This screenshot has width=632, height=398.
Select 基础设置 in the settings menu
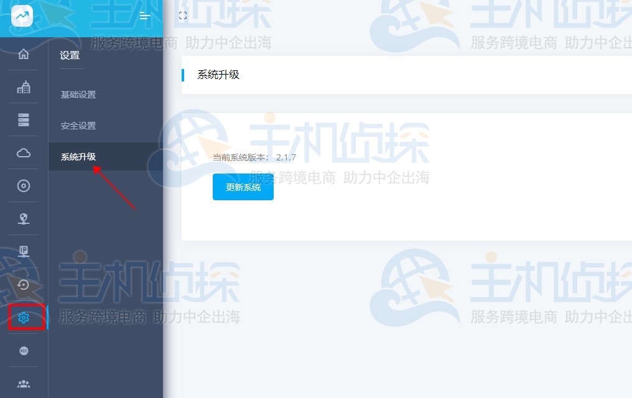click(78, 94)
